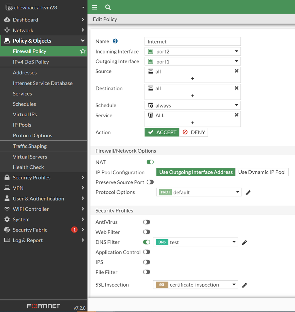
Task: Disable the NAT toggle
Action: click(x=150, y=162)
